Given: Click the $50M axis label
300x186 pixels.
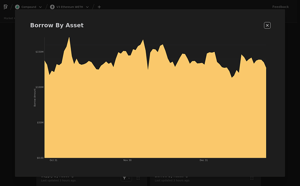Looking at the screenshot, I should (40, 123).
